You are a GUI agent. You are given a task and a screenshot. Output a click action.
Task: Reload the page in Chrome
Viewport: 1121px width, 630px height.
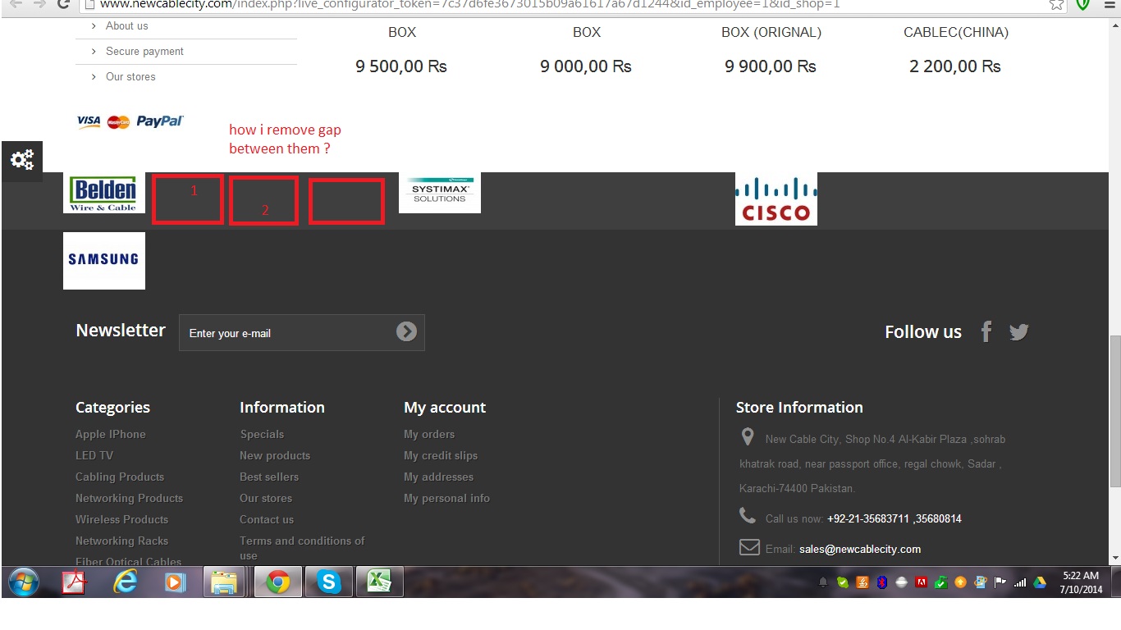(63, 4)
